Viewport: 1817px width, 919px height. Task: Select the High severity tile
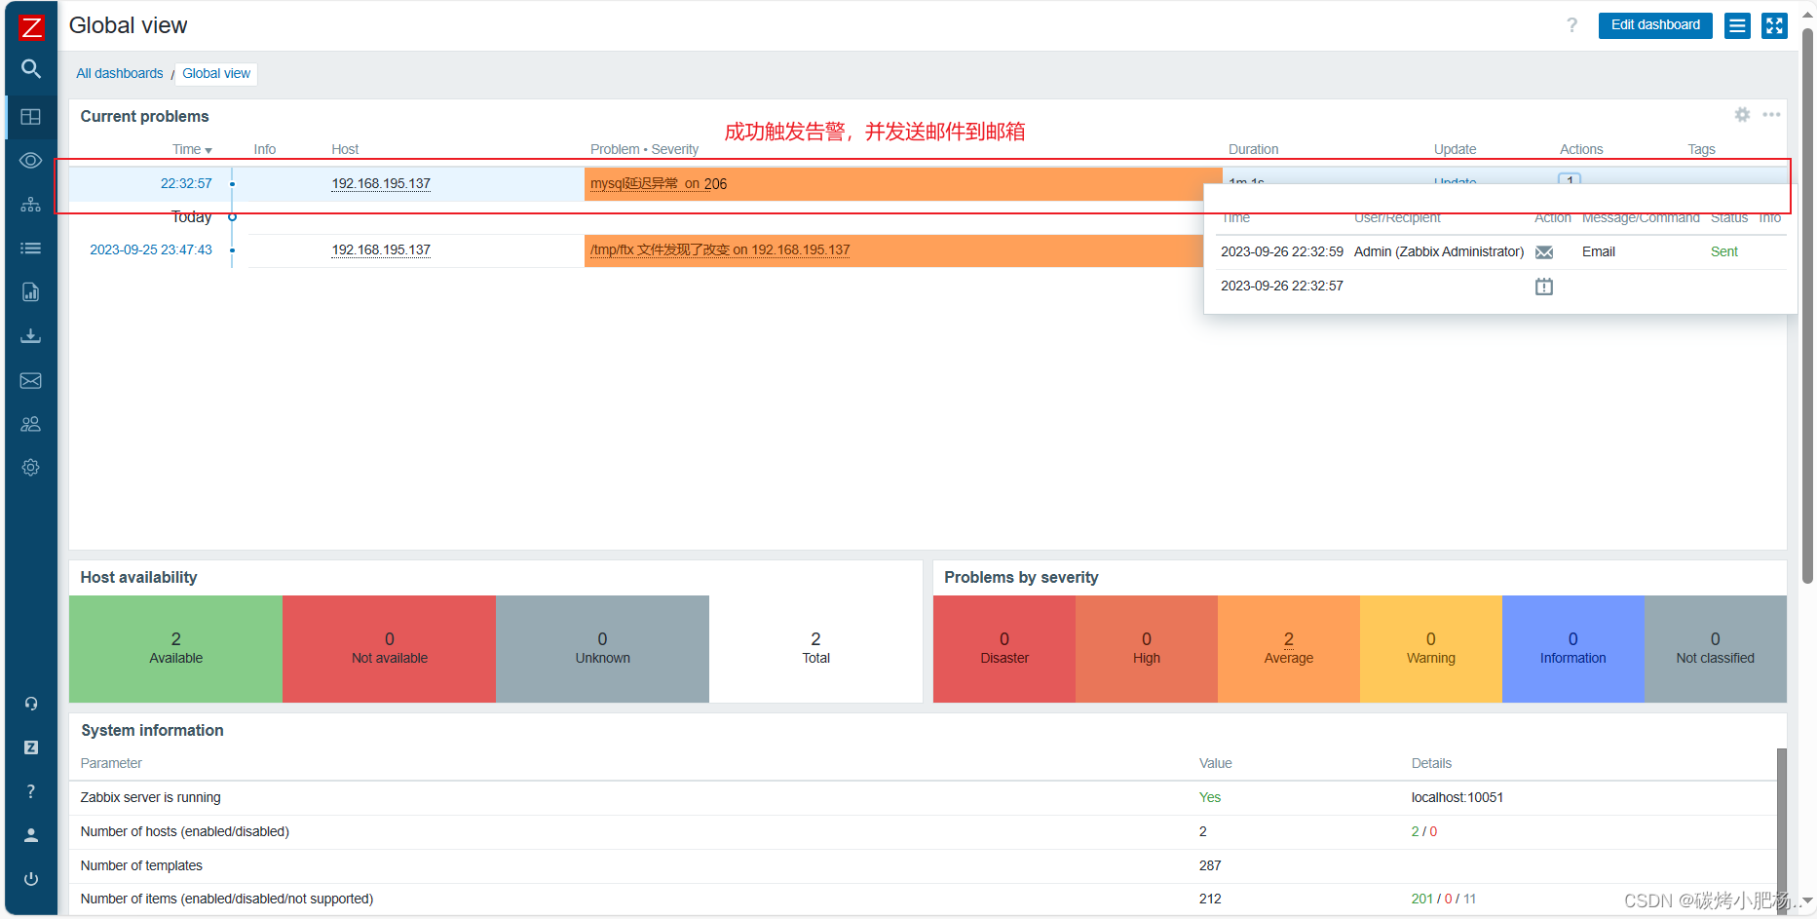click(x=1147, y=649)
